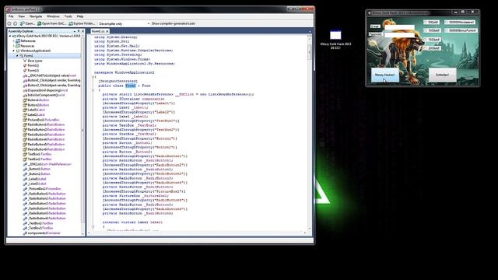Viewport: 498px width, 280px height.
Task: Open the View menu
Action: coord(21,16)
